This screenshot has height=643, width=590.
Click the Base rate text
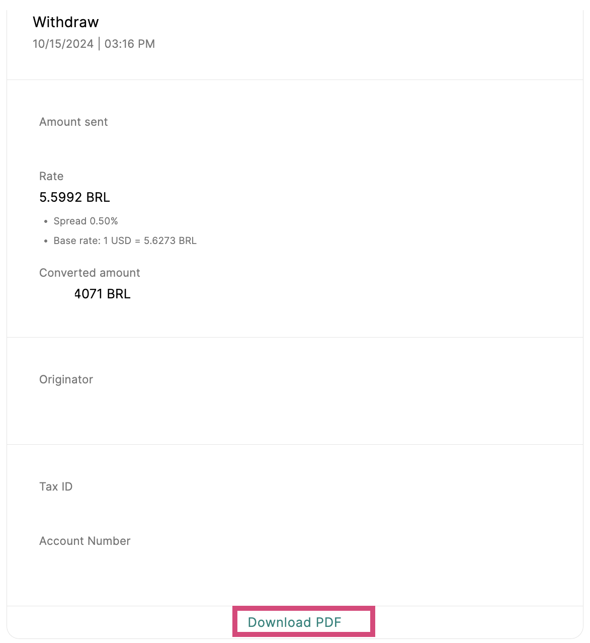click(x=76, y=240)
